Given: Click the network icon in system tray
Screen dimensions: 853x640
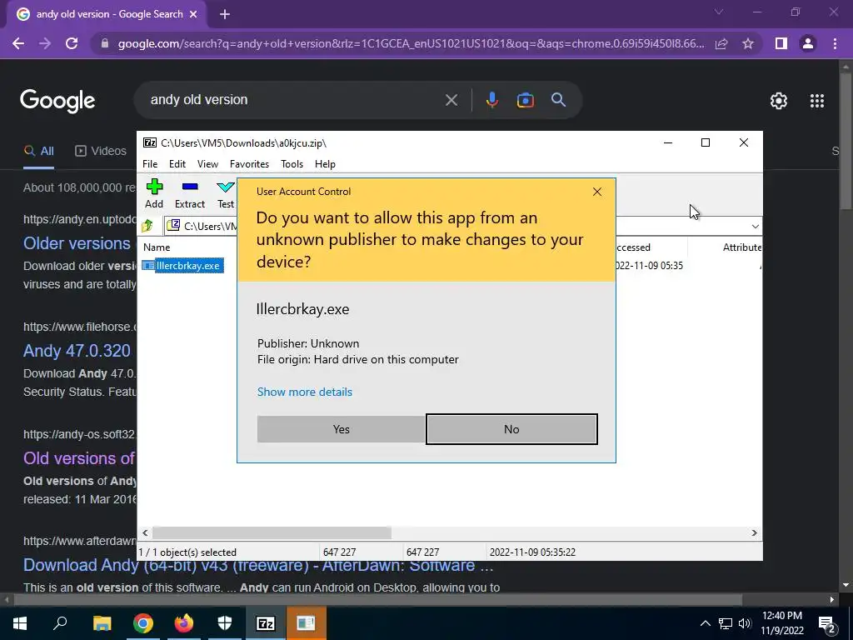Looking at the screenshot, I should (x=726, y=623).
